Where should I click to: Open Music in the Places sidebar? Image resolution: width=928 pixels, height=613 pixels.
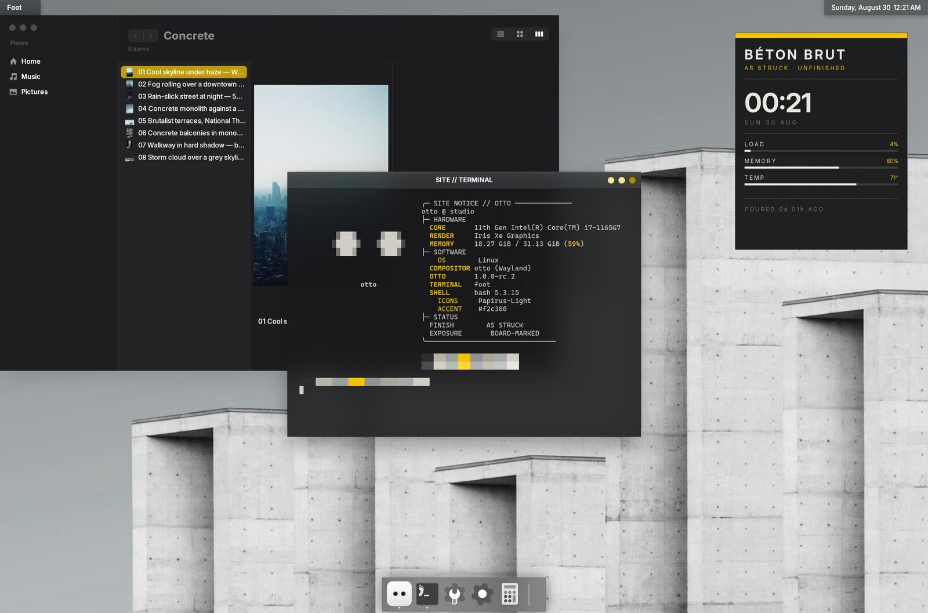pos(25,77)
